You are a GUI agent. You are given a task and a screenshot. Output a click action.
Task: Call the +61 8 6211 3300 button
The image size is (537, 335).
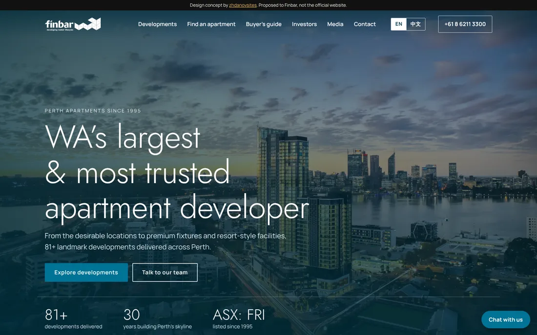(x=465, y=24)
